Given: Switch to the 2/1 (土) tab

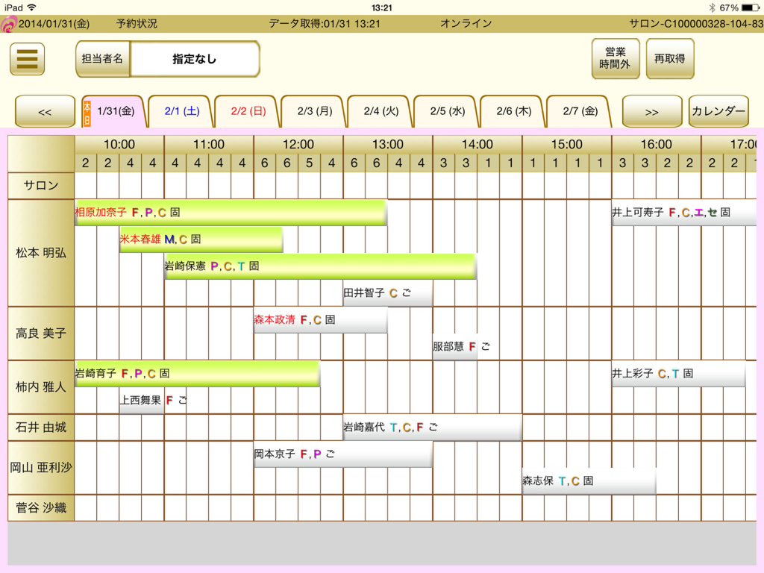Looking at the screenshot, I should (x=181, y=111).
